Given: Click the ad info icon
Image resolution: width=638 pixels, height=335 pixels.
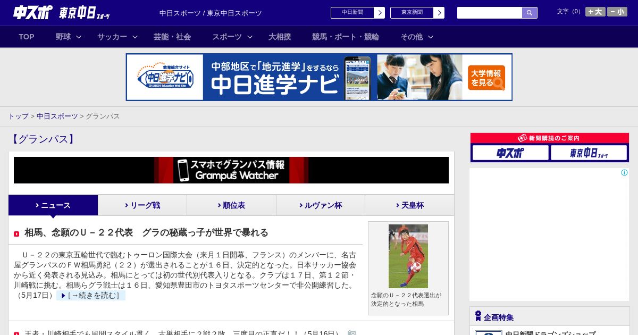Looking at the screenshot, I should point(624,173).
